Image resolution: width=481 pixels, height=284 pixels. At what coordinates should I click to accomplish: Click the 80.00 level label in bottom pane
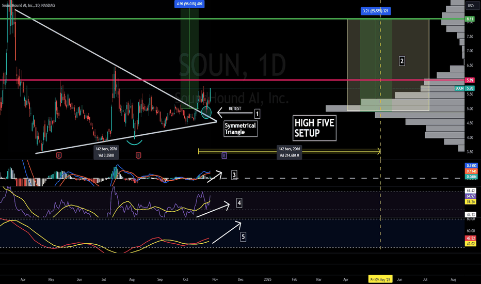point(471,219)
